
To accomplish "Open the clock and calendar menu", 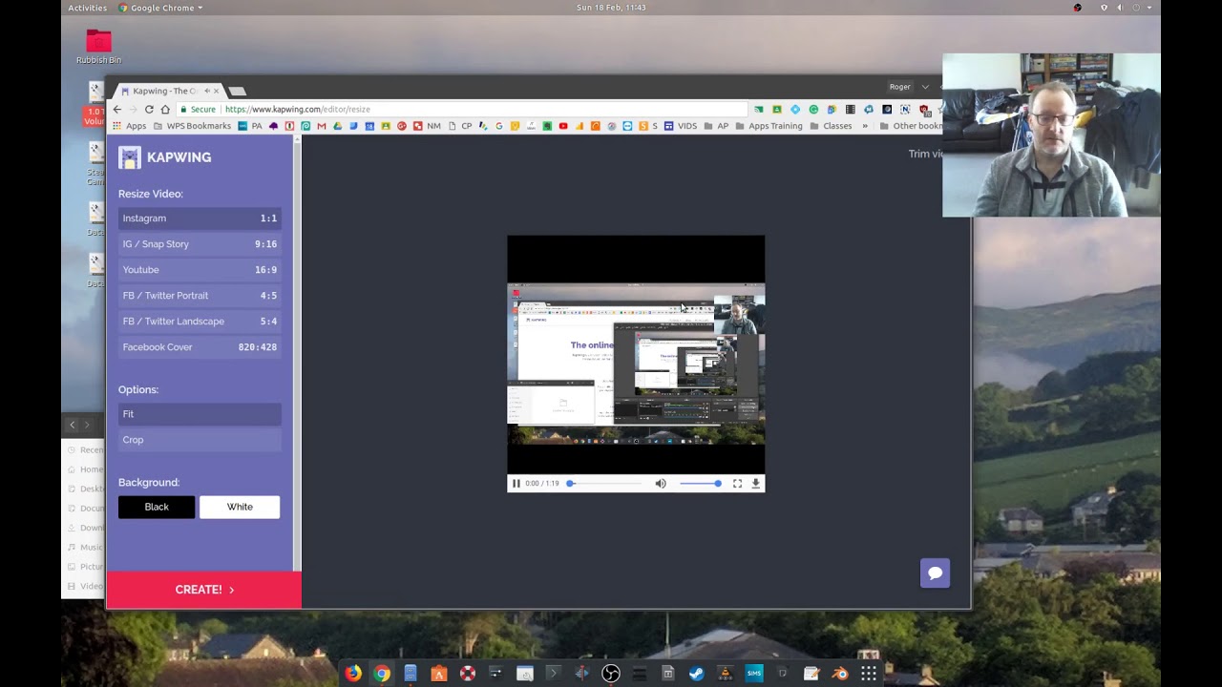I will [x=611, y=8].
